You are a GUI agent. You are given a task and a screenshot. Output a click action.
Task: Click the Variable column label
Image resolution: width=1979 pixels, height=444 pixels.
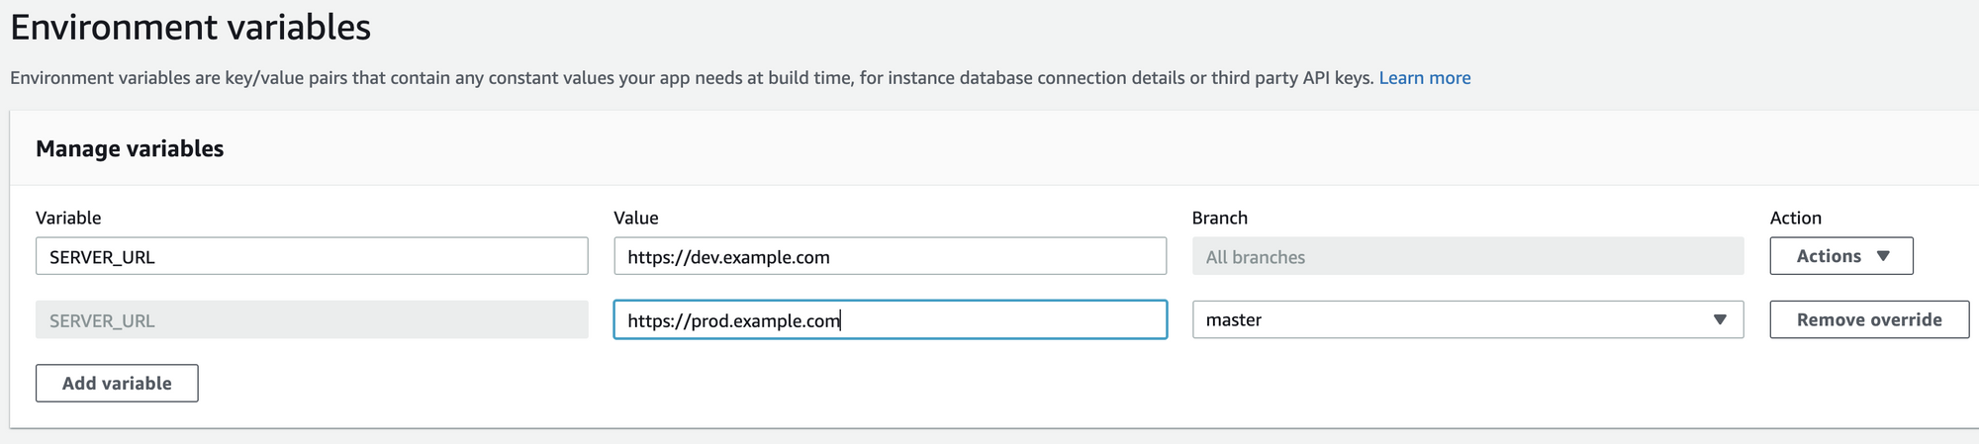[68, 218]
